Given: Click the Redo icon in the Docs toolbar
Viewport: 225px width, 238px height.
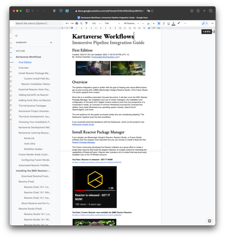Looking at the screenshot, I should click(72, 23).
